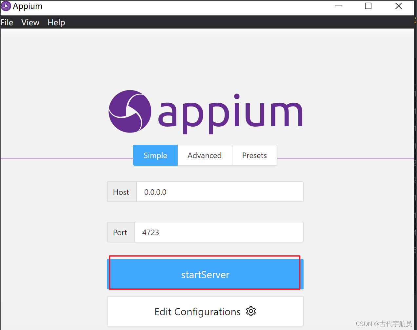Click the Host input field
The height and width of the screenshot is (330, 417).
[220, 192]
